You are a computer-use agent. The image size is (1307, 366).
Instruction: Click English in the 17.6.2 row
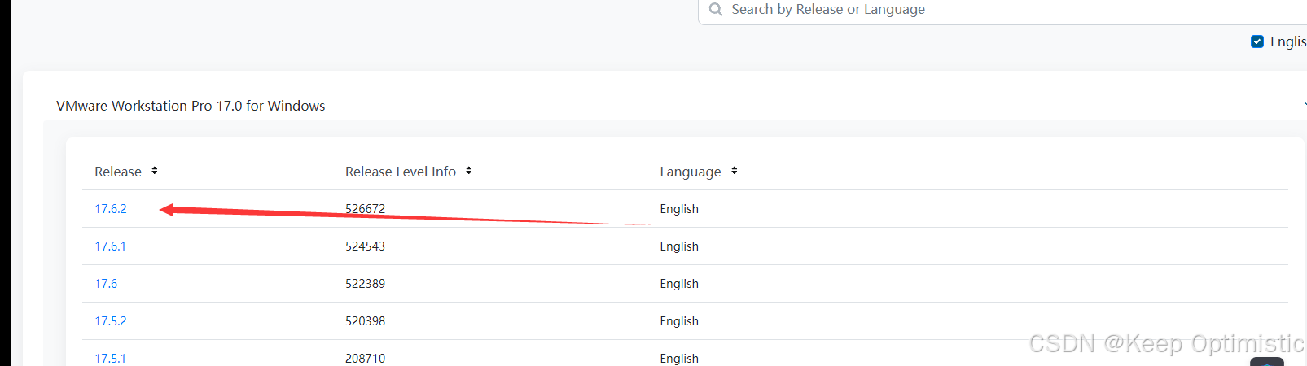click(x=679, y=209)
